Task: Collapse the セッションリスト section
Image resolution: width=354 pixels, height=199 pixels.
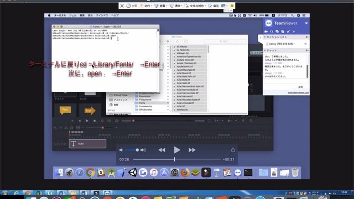Action: (x=265, y=37)
